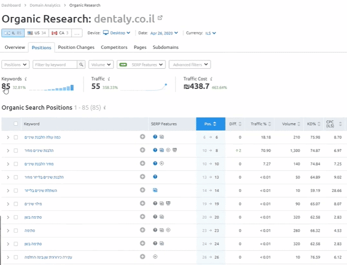
Task: Select the IL 85 database button
Action: 13,33
